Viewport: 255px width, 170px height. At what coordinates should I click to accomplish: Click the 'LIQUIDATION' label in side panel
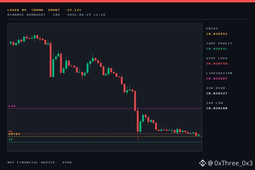(x=219, y=73)
